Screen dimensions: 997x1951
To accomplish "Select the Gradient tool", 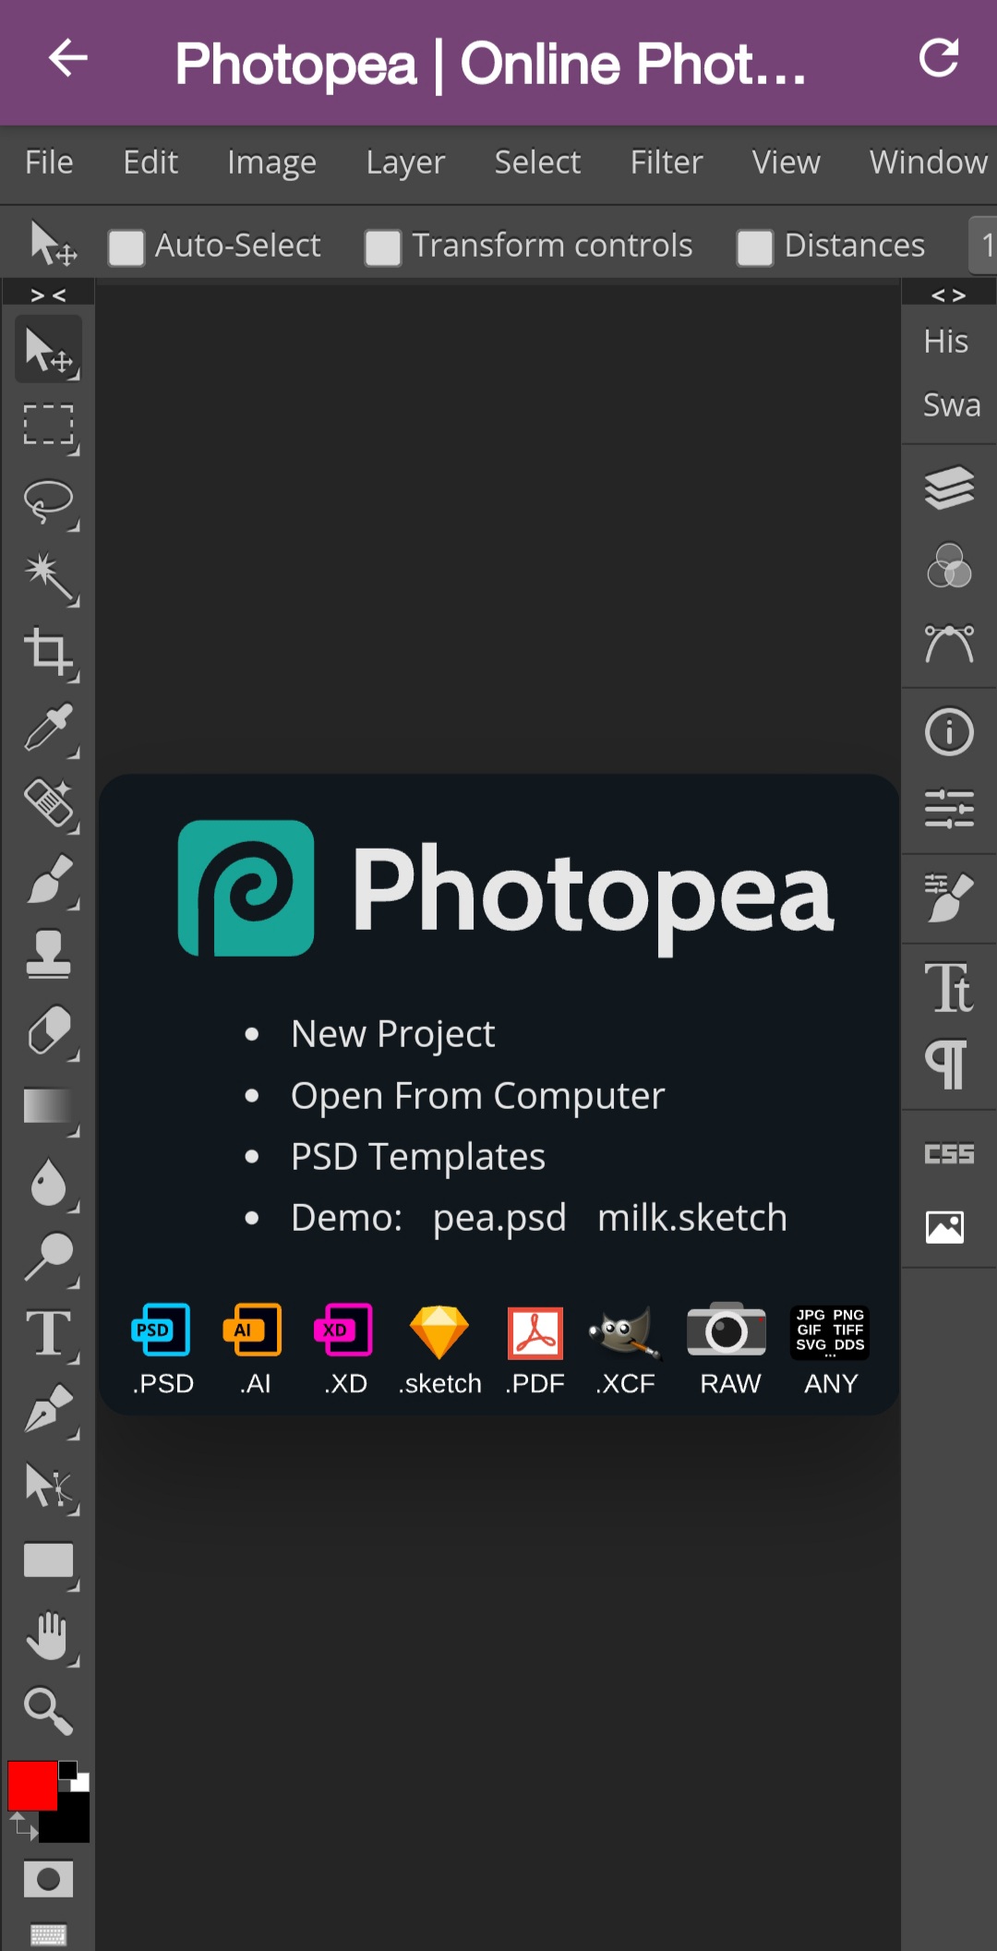I will click(x=48, y=1107).
